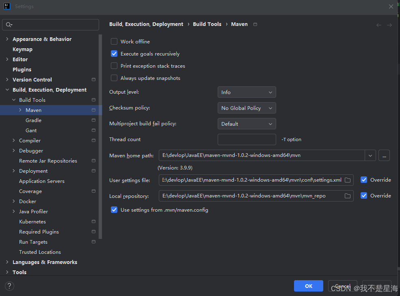
Task: Browse folder for User settings file
Action: pyautogui.click(x=348, y=180)
